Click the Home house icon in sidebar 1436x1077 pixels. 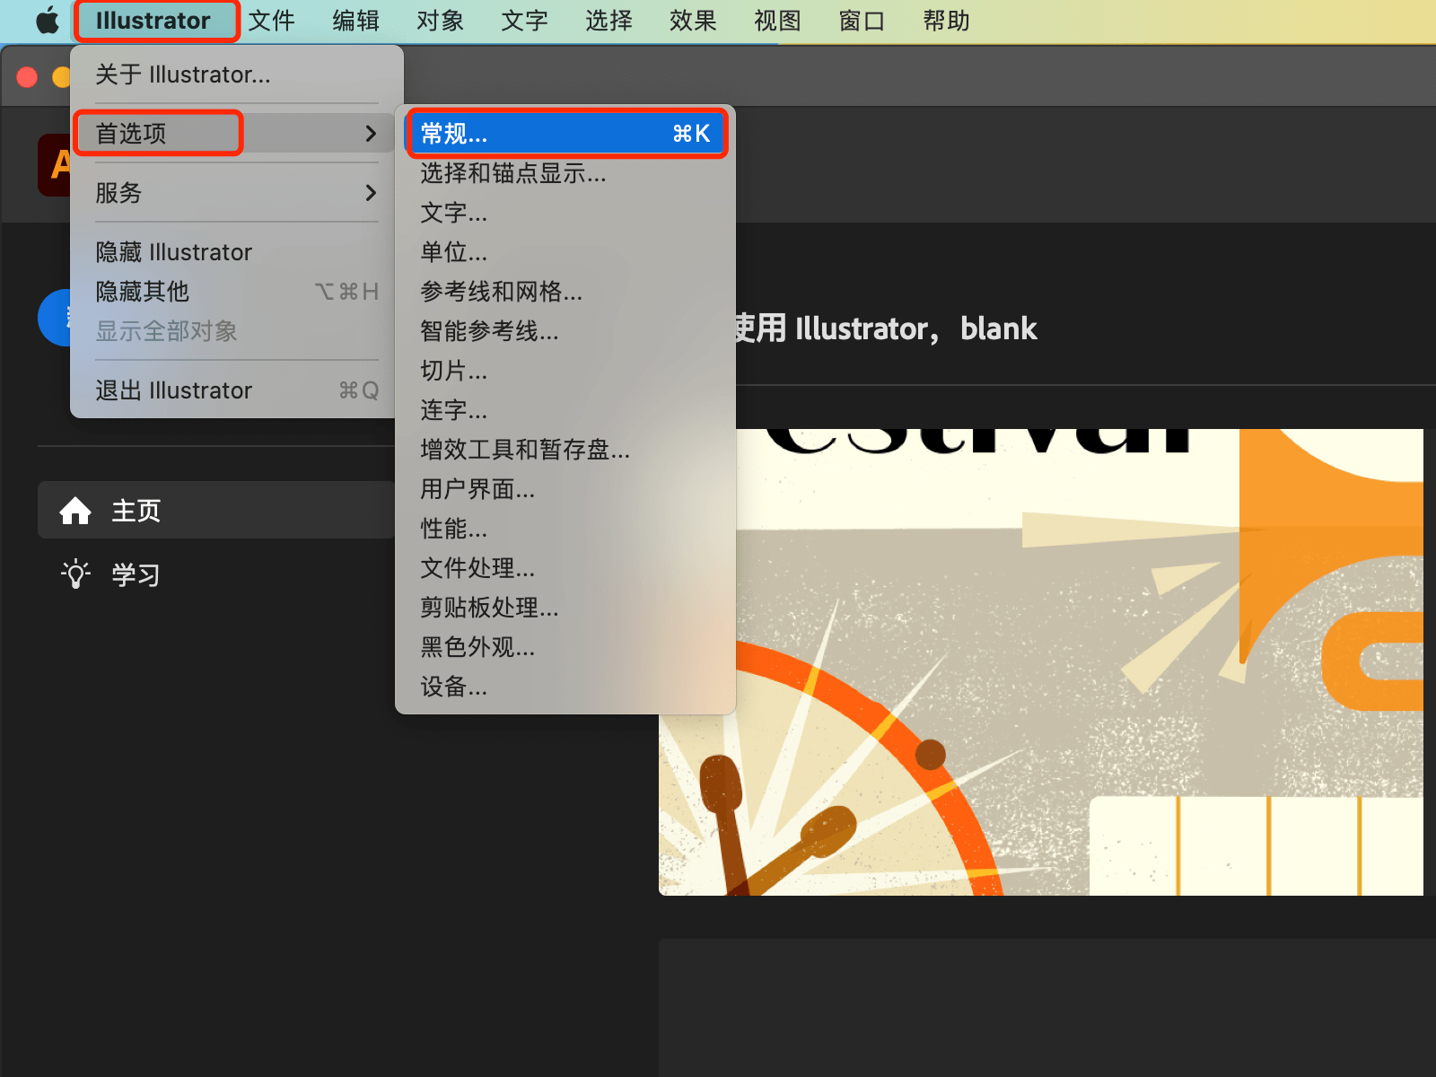75,511
